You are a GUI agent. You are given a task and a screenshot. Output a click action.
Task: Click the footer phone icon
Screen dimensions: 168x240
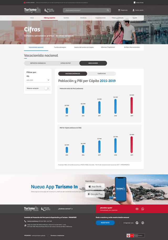coord(25,221)
